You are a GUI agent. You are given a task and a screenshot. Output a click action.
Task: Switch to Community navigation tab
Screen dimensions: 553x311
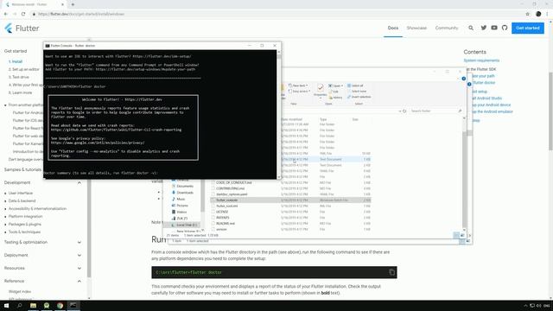tap(447, 28)
